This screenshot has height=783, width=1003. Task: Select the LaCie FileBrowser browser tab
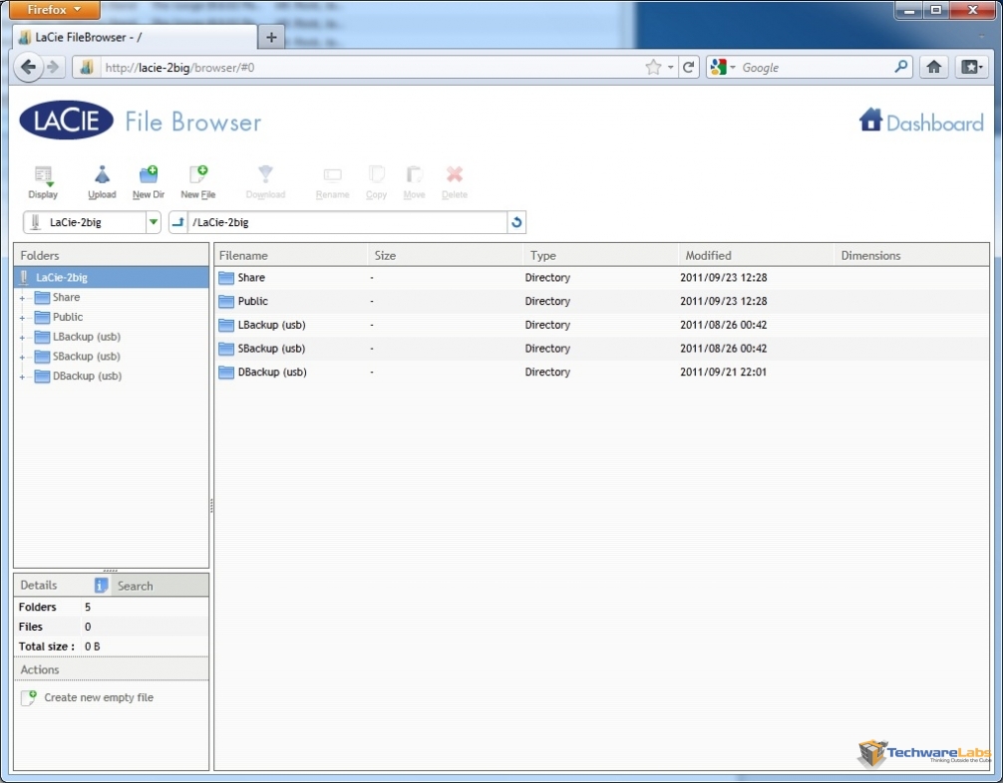(x=135, y=37)
